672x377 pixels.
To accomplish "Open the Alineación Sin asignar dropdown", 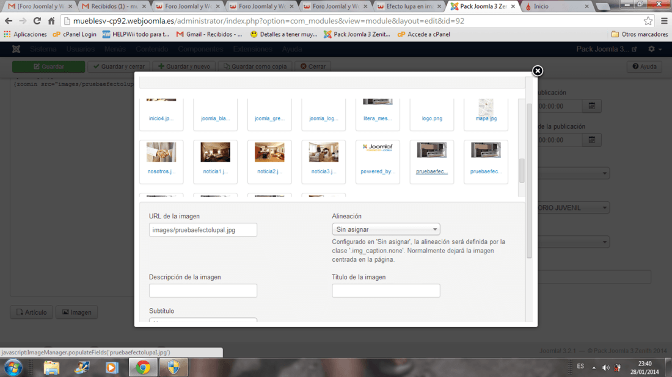I will (385, 229).
